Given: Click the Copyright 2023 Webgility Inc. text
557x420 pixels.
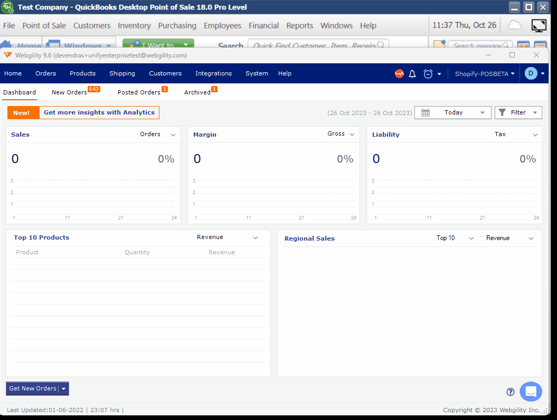Looking at the screenshot, I should point(492,410).
